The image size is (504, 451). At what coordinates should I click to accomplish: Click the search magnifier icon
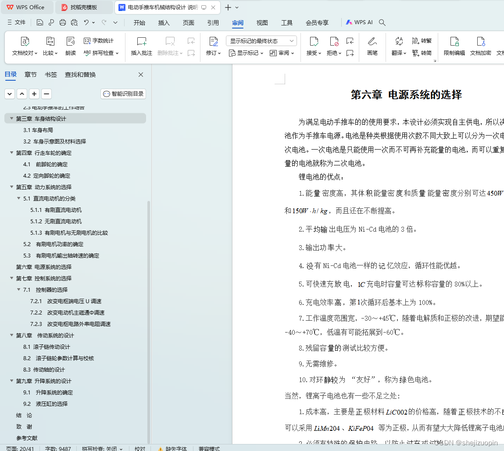click(382, 22)
